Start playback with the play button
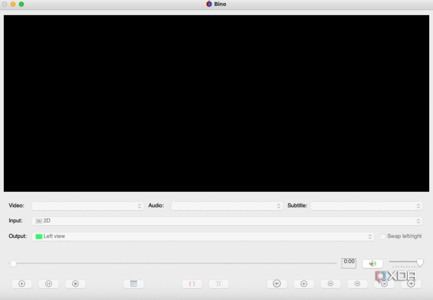 pos(22,284)
